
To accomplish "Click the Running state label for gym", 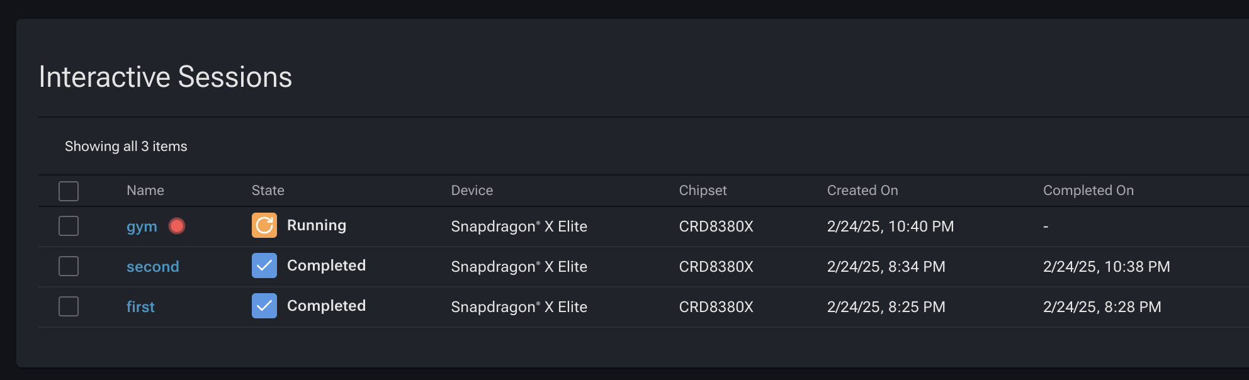I will pyautogui.click(x=317, y=225).
